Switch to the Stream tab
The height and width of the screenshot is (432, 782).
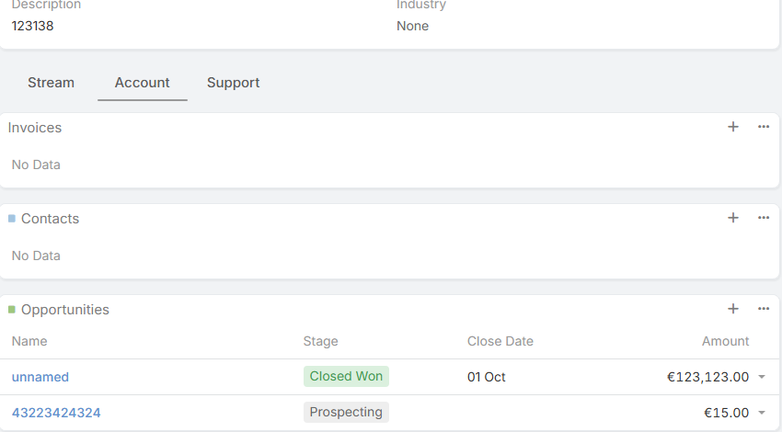[x=51, y=83]
